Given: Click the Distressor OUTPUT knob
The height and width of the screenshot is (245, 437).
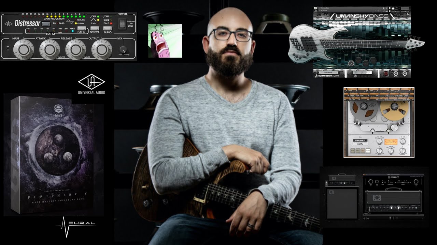Looking at the screenshot, I should tap(102, 50).
